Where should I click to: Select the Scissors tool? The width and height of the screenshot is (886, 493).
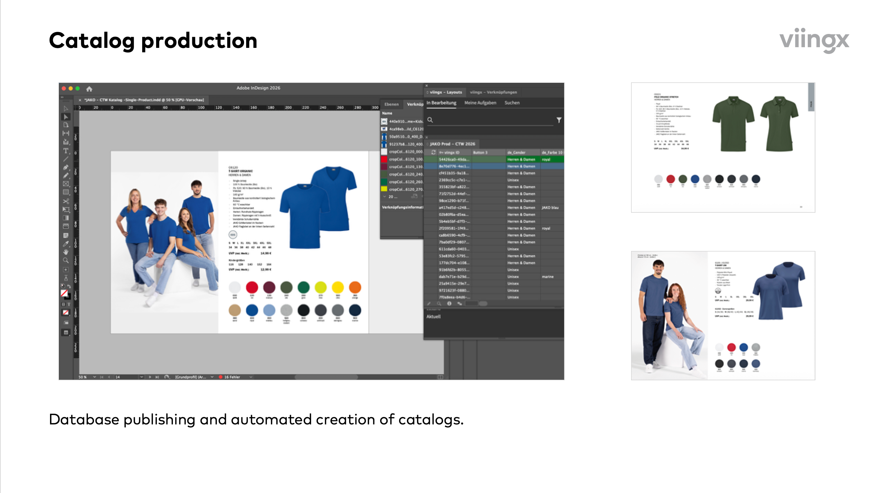(x=66, y=201)
